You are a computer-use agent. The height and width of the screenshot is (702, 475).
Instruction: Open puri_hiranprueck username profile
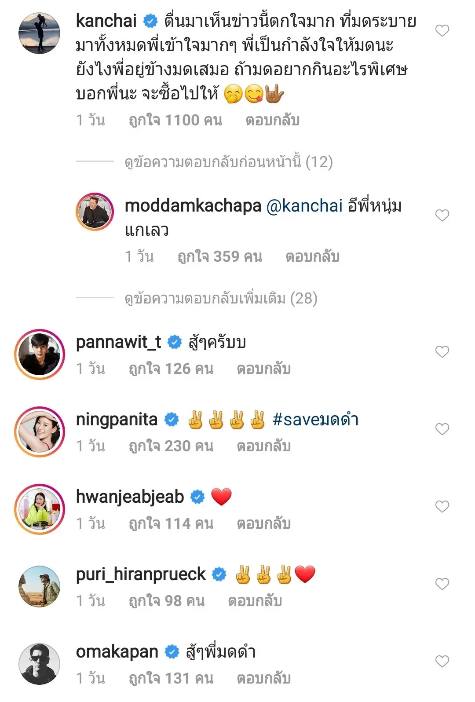pos(141,574)
